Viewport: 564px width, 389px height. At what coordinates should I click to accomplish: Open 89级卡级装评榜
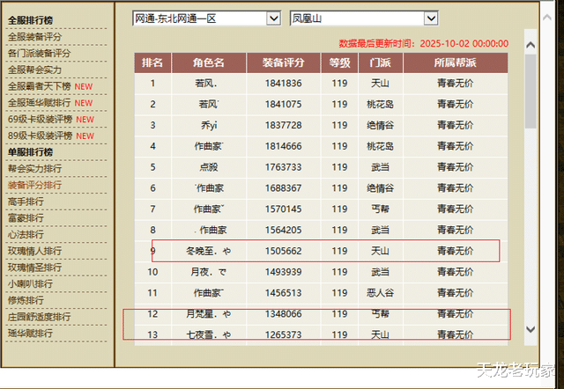[41, 136]
